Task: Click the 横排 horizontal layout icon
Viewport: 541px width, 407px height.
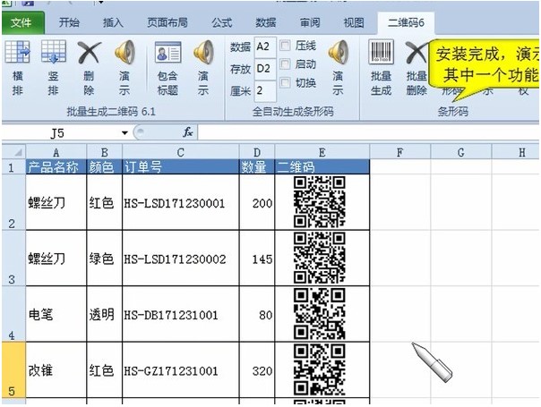Action: pos(17,52)
